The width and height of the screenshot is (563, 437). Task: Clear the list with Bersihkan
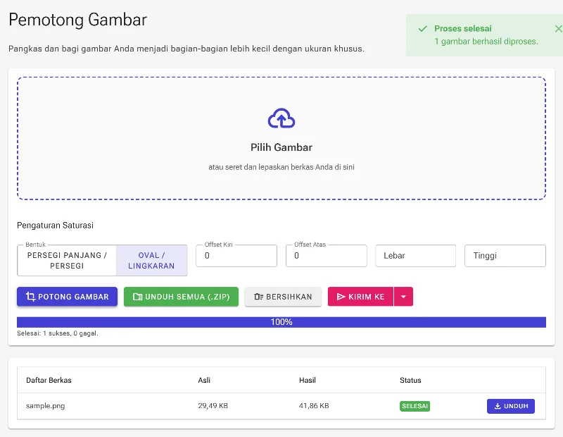click(283, 297)
